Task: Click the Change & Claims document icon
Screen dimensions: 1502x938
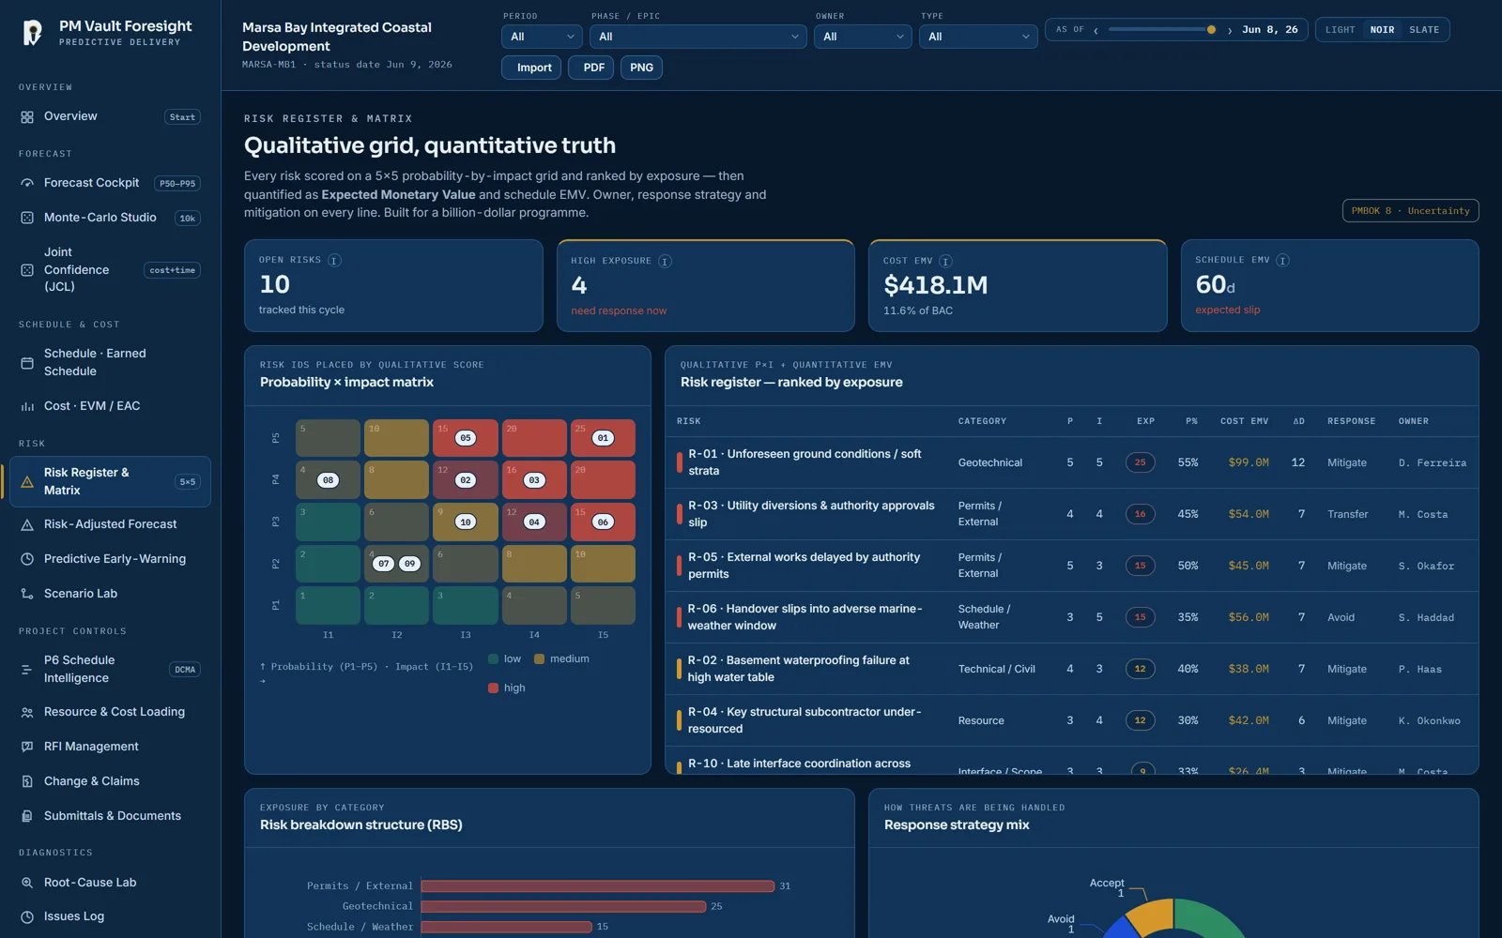Action: point(27,781)
